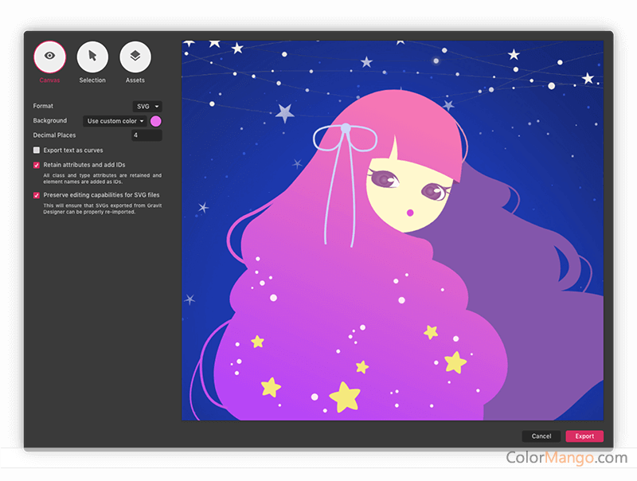Enable Export text as curves checkbox

(37, 150)
